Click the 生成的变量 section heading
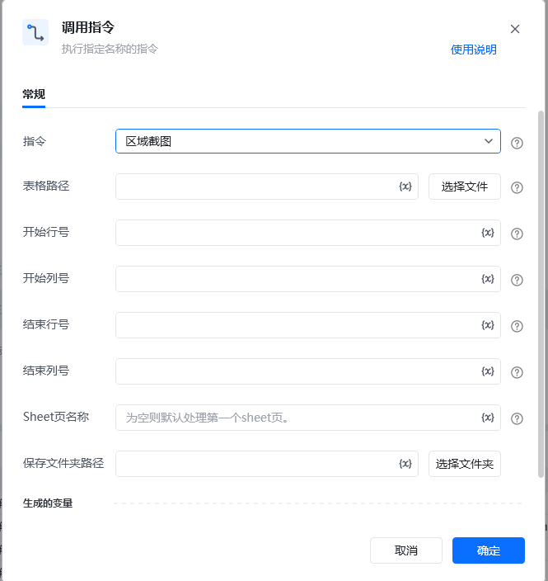 (48, 503)
